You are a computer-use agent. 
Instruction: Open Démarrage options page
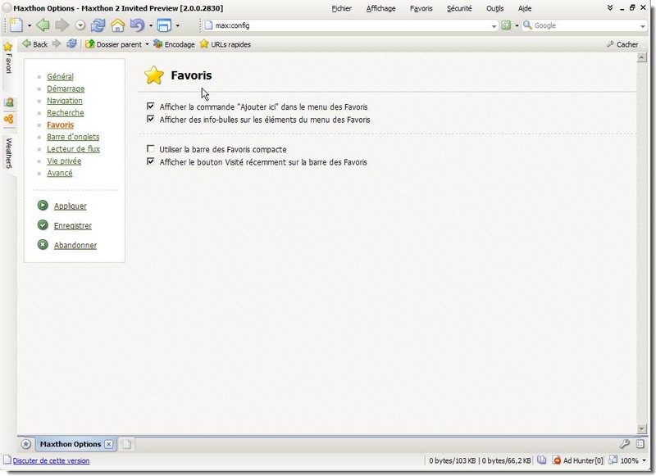pyautogui.click(x=66, y=88)
